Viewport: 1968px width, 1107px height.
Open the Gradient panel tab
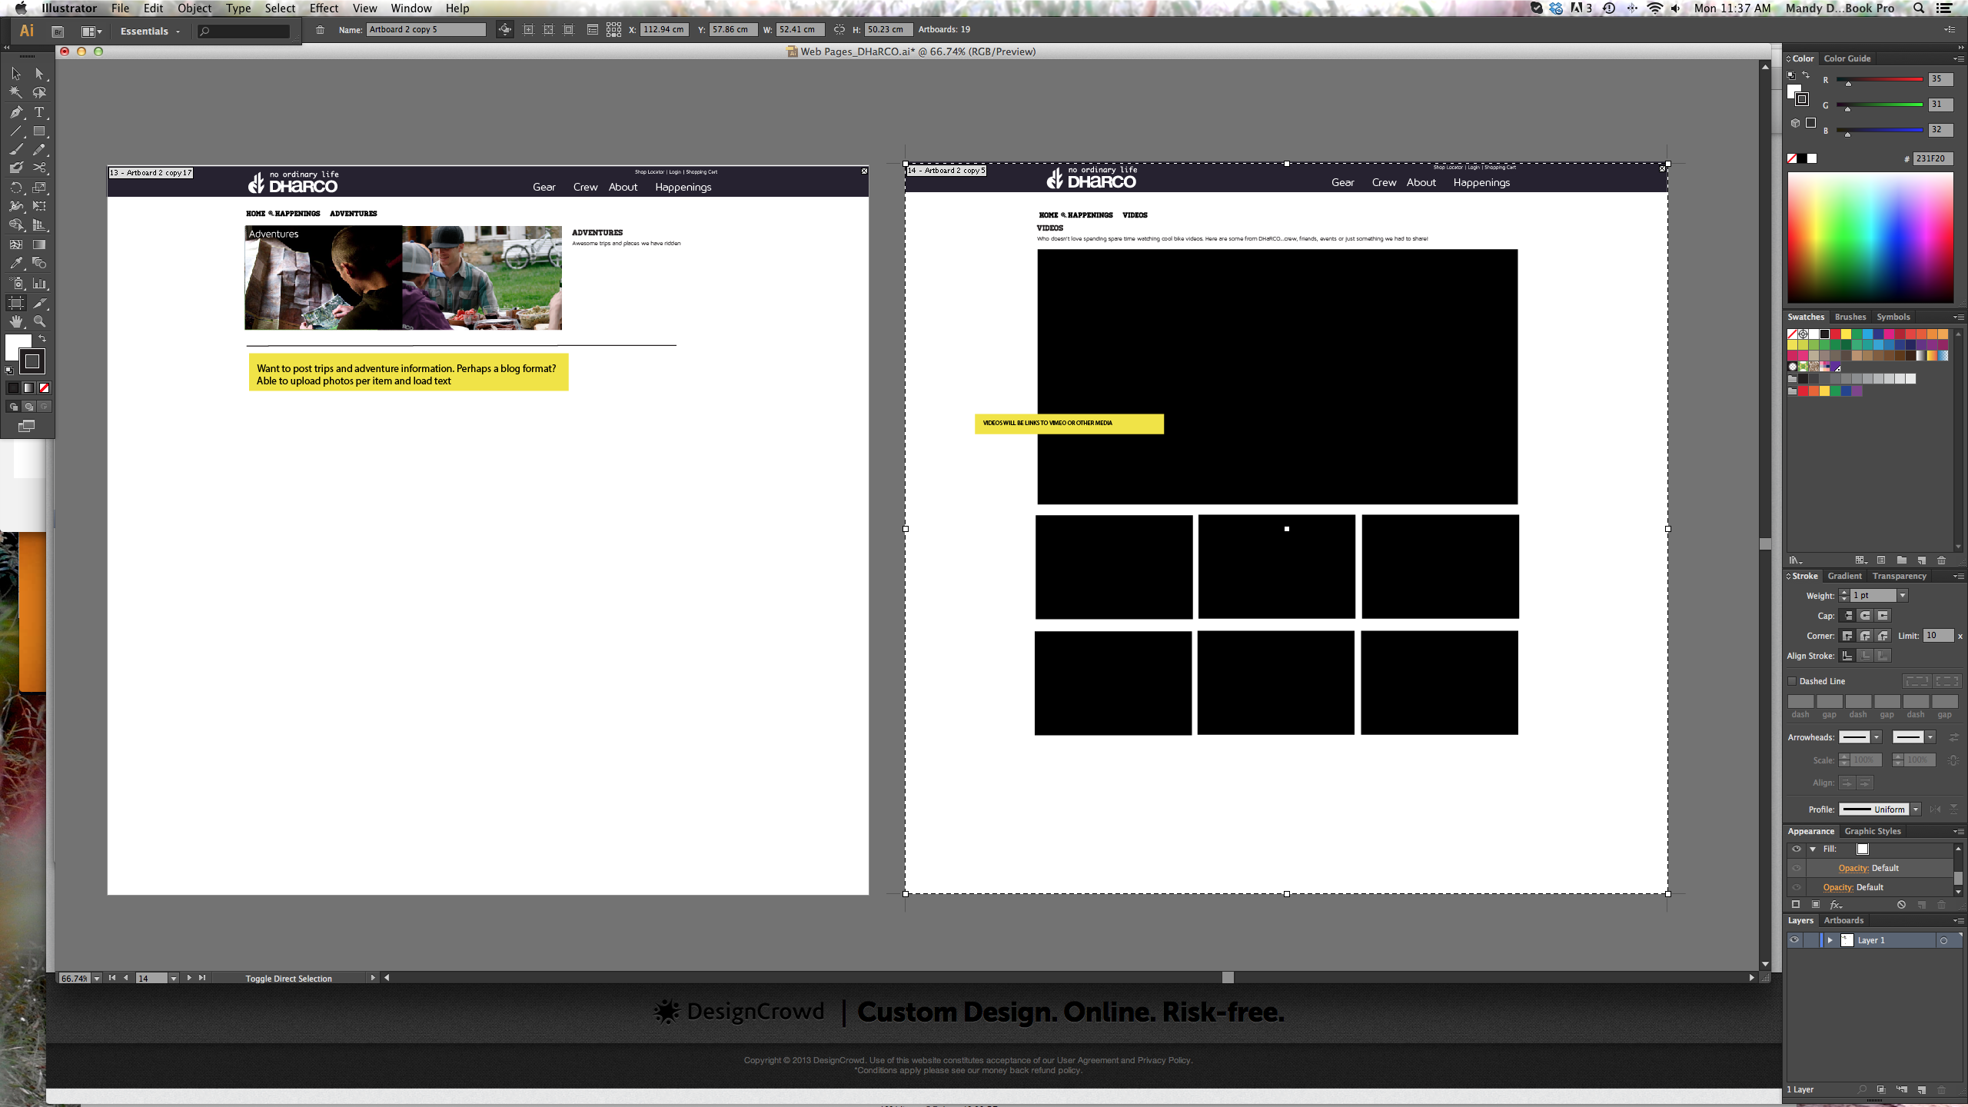(x=1844, y=576)
